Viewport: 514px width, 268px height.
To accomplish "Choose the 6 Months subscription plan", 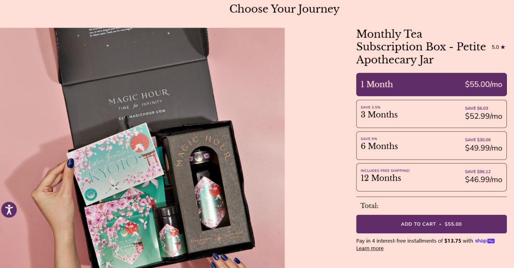I will click(x=431, y=145).
